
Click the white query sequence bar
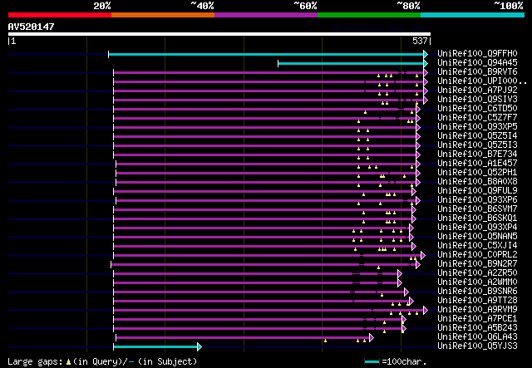click(x=219, y=34)
